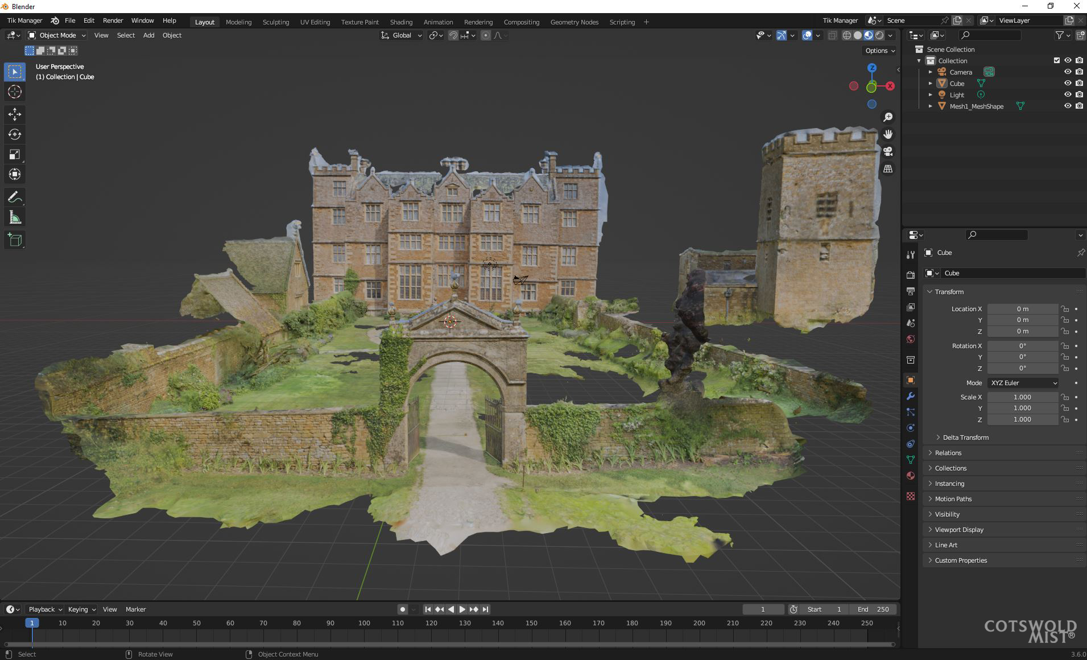The width and height of the screenshot is (1087, 660).
Task: Expand the Delta Transform panel
Action: (965, 438)
